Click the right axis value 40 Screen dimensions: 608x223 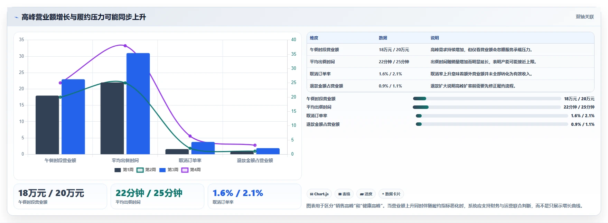(x=293, y=40)
